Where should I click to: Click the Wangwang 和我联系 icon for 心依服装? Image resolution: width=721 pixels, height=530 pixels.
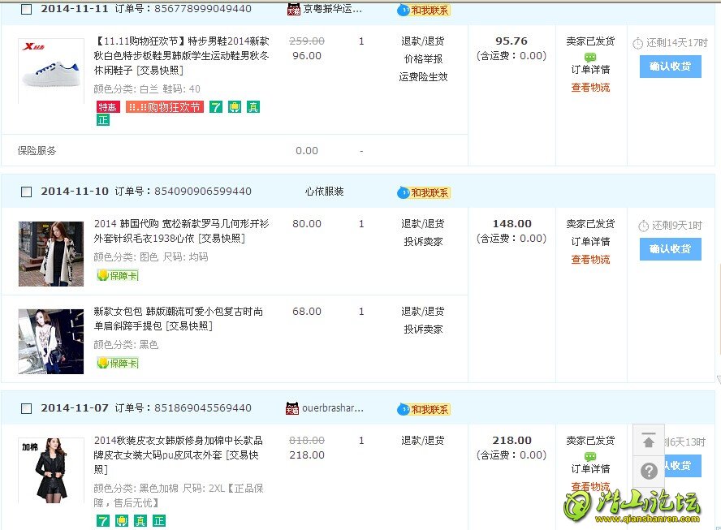423,192
